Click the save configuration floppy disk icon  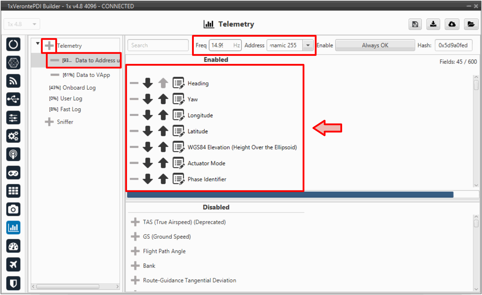tap(415, 24)
